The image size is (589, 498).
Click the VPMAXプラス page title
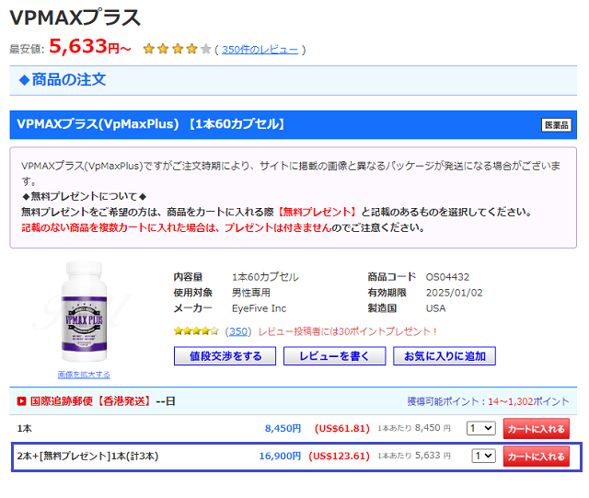(x=75, y=17)
